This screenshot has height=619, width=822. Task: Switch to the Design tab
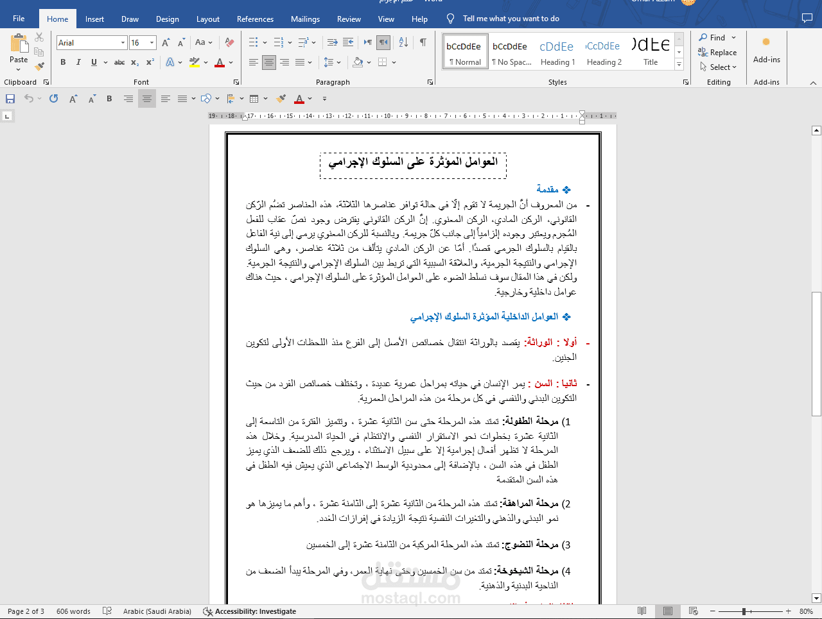coord(168,19)
